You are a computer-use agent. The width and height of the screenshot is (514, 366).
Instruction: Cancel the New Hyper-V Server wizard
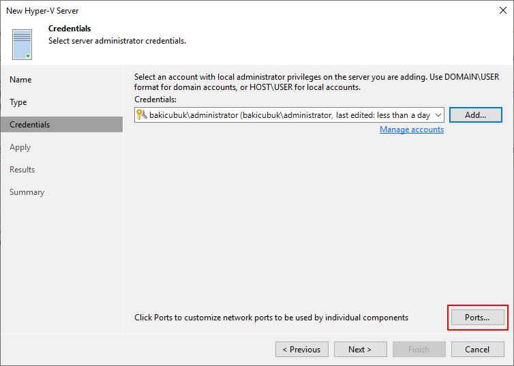click(478, 349)
